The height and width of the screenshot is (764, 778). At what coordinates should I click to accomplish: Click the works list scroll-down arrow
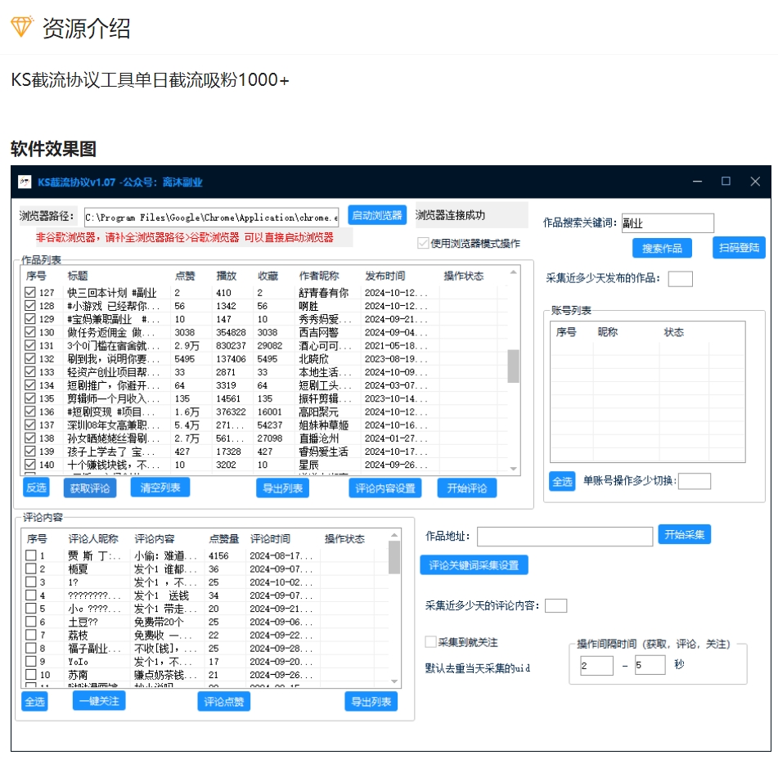coord(514,469)
